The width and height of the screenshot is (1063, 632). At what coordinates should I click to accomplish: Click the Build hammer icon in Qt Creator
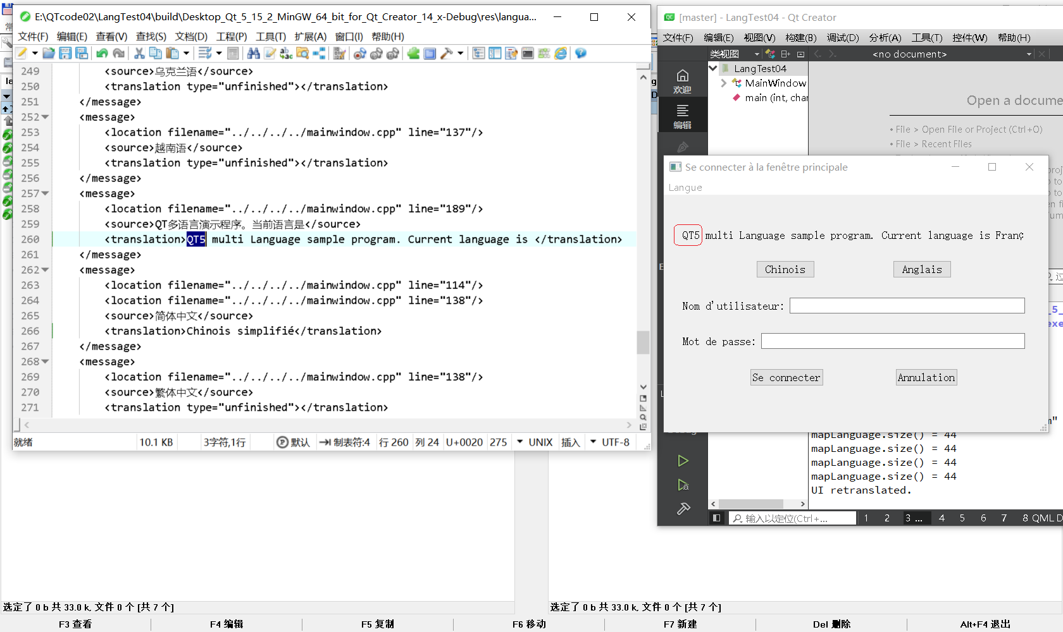pos(683,509)
